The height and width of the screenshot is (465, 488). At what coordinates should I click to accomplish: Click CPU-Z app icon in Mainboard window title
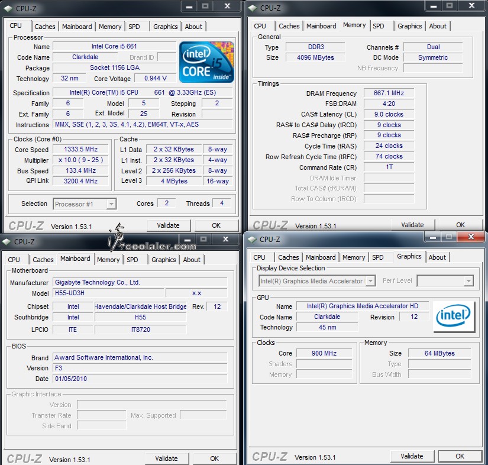tap(7, 241)
